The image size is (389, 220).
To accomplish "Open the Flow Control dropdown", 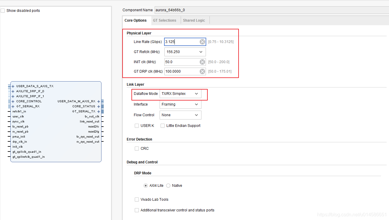I will (180, 115).
